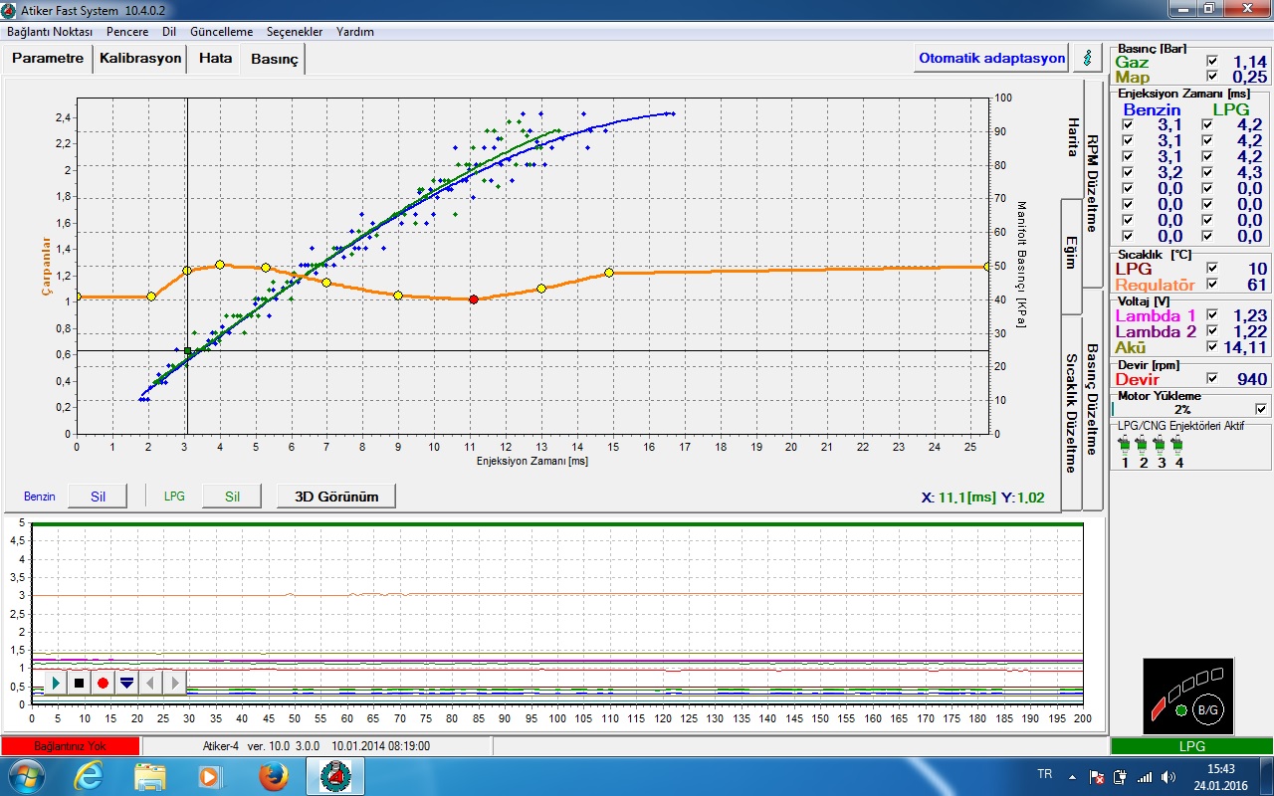1274x796 pixels.
Task: Show hidden tray icons arrow
Action: [1073, 776]
